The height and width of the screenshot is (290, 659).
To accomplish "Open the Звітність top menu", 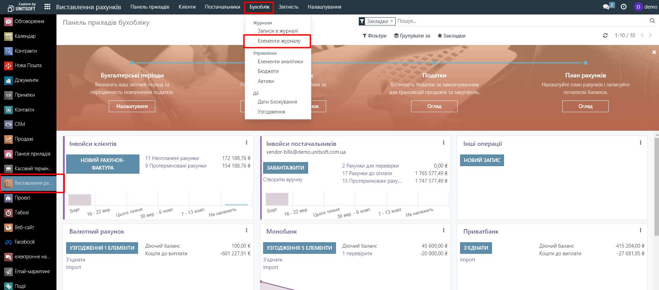I will [288, 7].
